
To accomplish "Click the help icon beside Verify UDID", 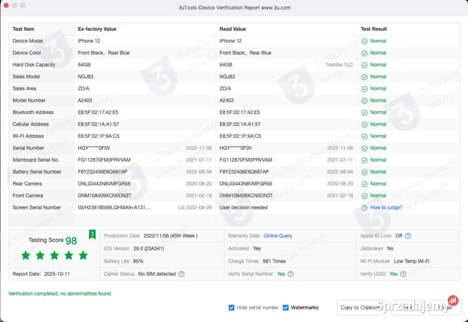I will tap(403, 274).
